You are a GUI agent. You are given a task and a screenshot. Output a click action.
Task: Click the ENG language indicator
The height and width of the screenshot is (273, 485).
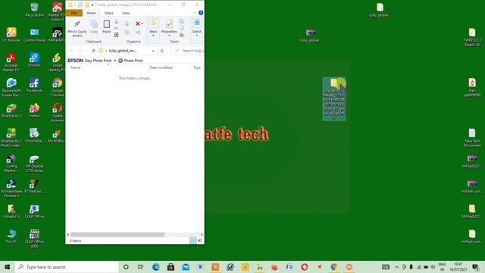click(442, 267)
